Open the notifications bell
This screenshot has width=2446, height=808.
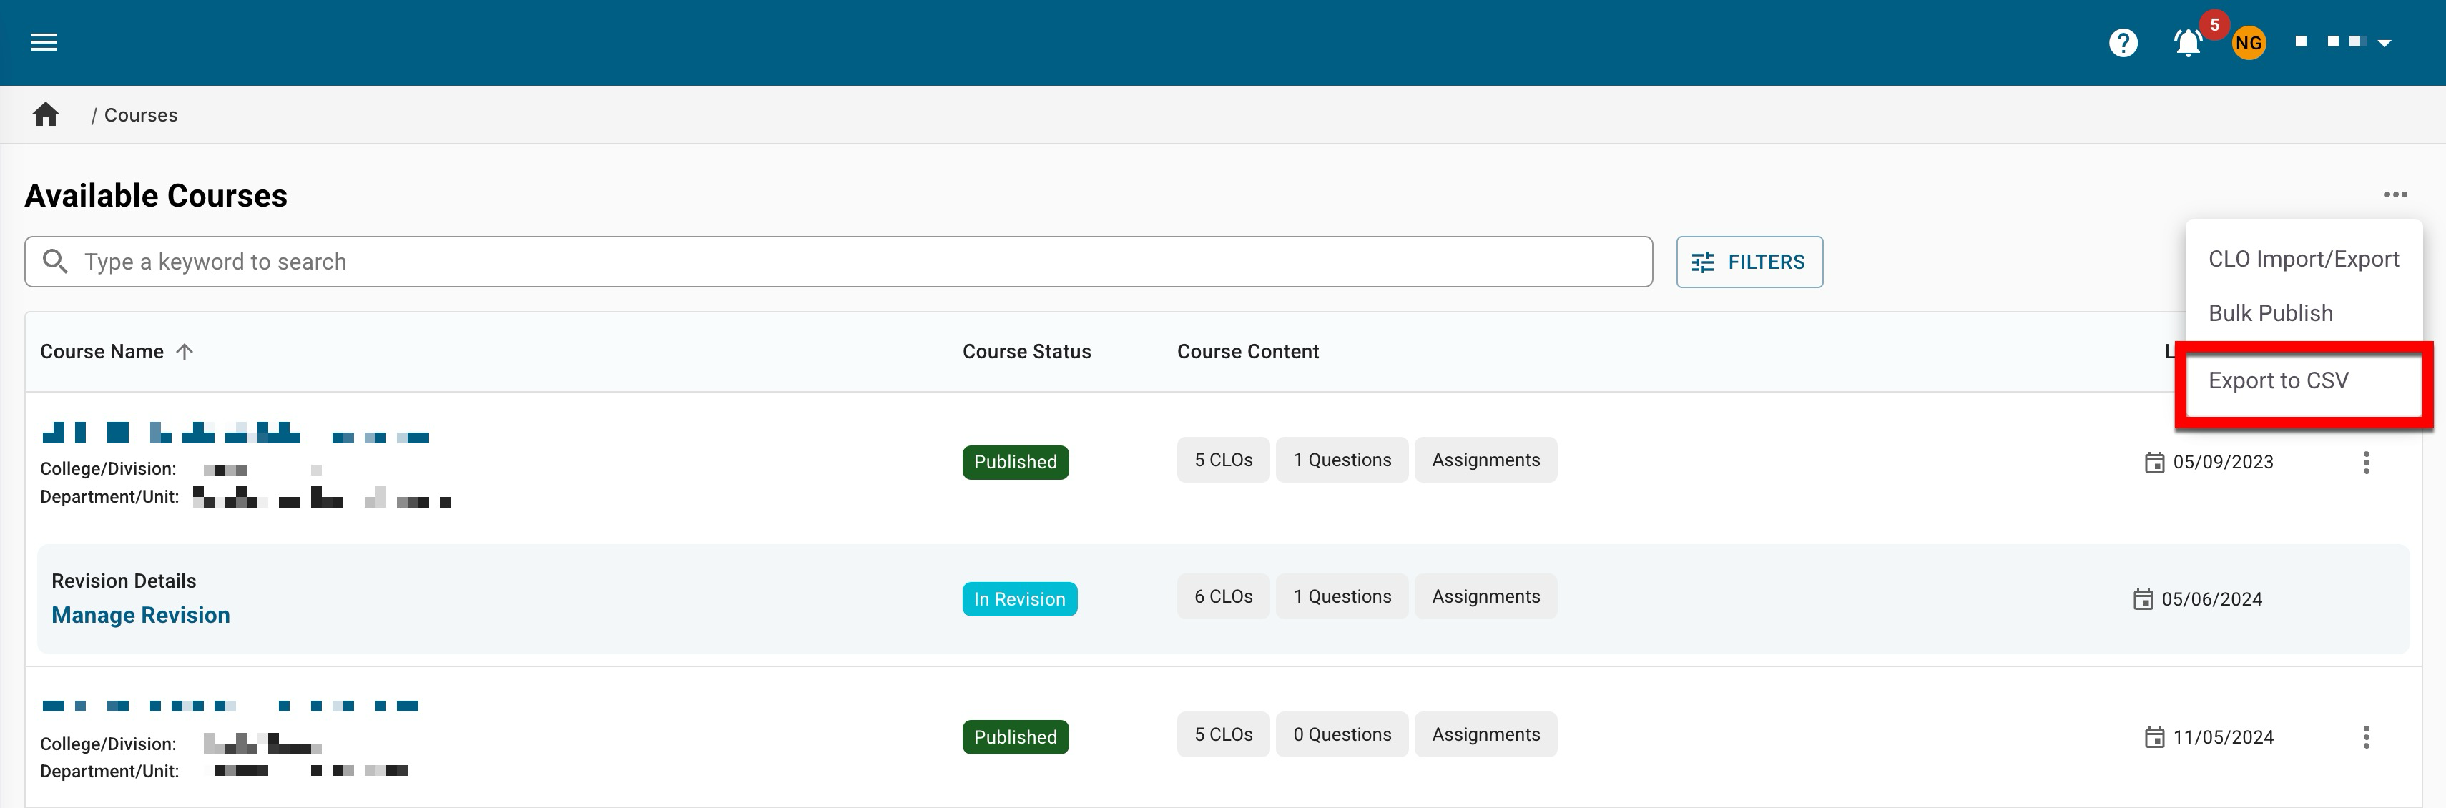[2188, 43]
